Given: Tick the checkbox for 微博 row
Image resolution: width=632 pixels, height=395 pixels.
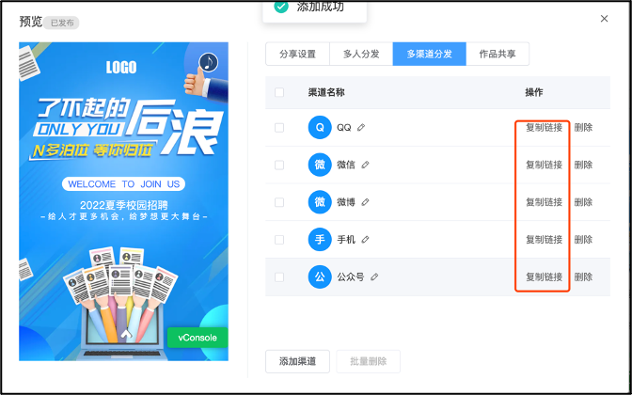Looking at the screenshot, I should (279, 202).
